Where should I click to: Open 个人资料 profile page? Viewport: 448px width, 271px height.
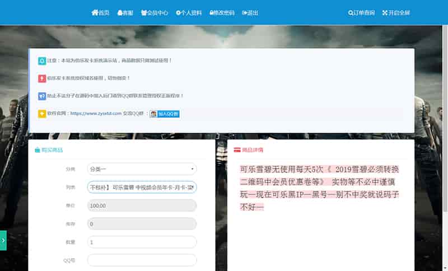point(189,13)
